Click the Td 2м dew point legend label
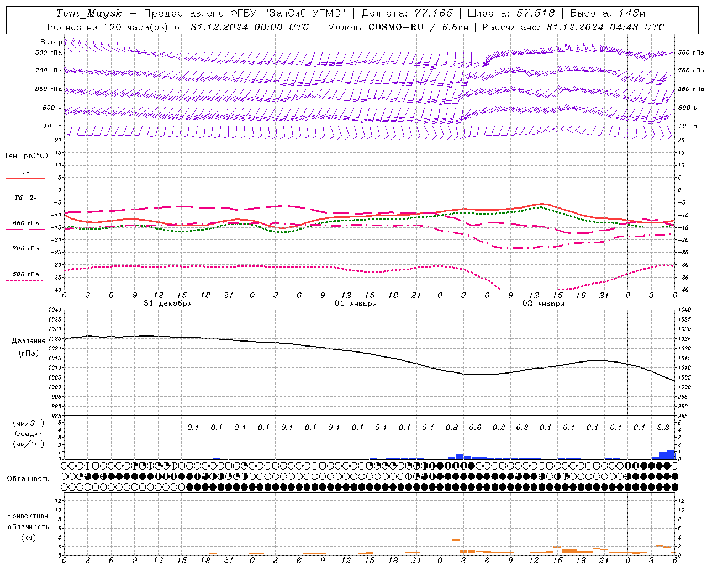 point(26,198)
